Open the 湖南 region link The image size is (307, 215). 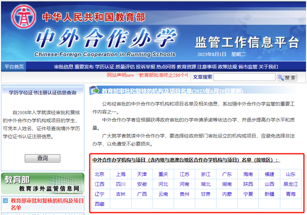click(227, 184)
